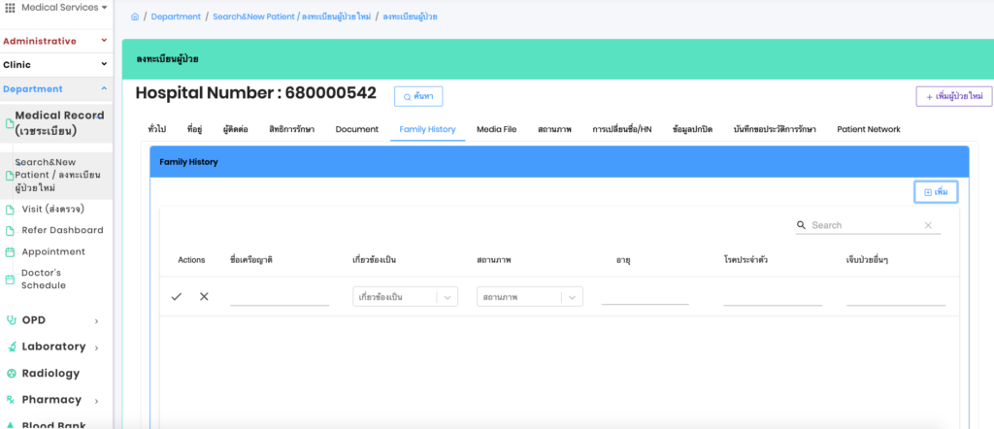Click the Appointment calendar icon
The height and width of the screenshot is (429, 994).
coord(11,252)
